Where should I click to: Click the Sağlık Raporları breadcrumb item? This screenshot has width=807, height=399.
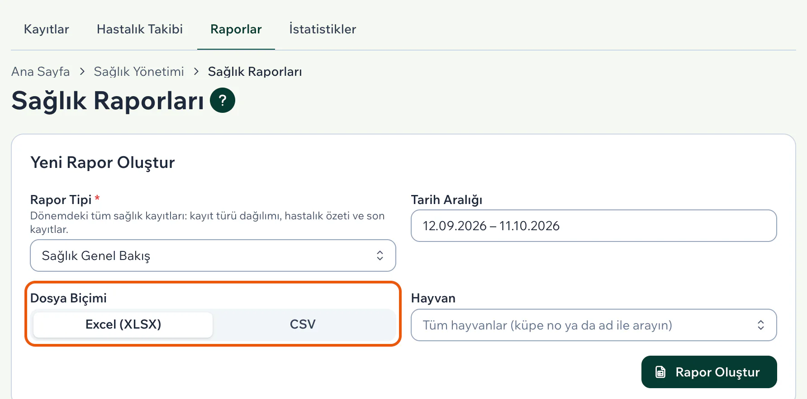pyautogui.click(x=255, y=72)
